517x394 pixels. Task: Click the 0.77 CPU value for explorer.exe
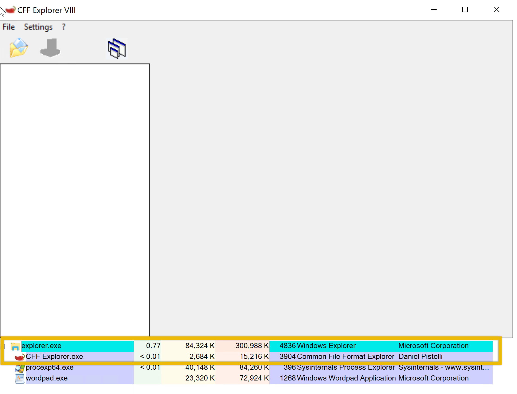[x=153, y=346]
